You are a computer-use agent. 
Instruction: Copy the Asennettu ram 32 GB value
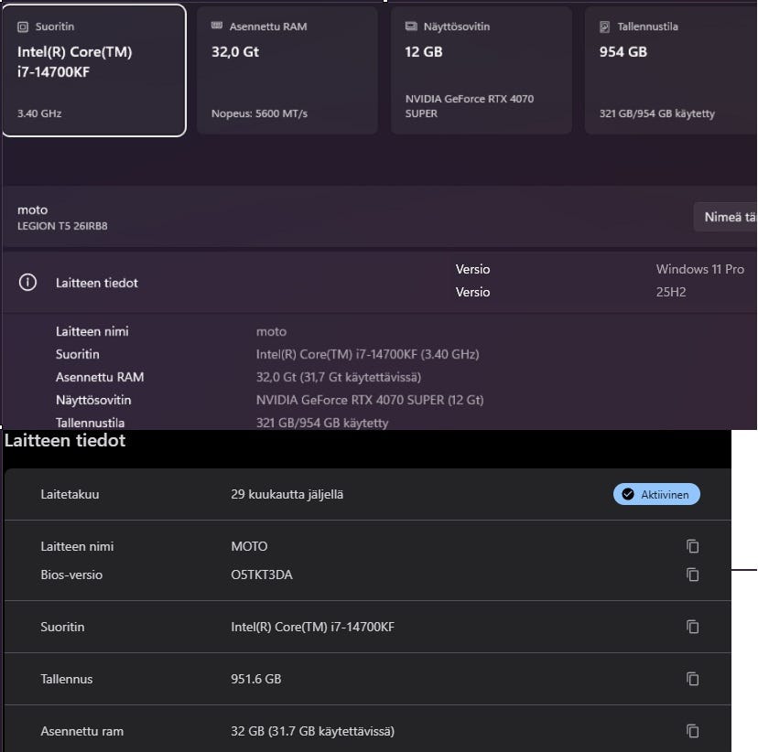pos(693,731)
